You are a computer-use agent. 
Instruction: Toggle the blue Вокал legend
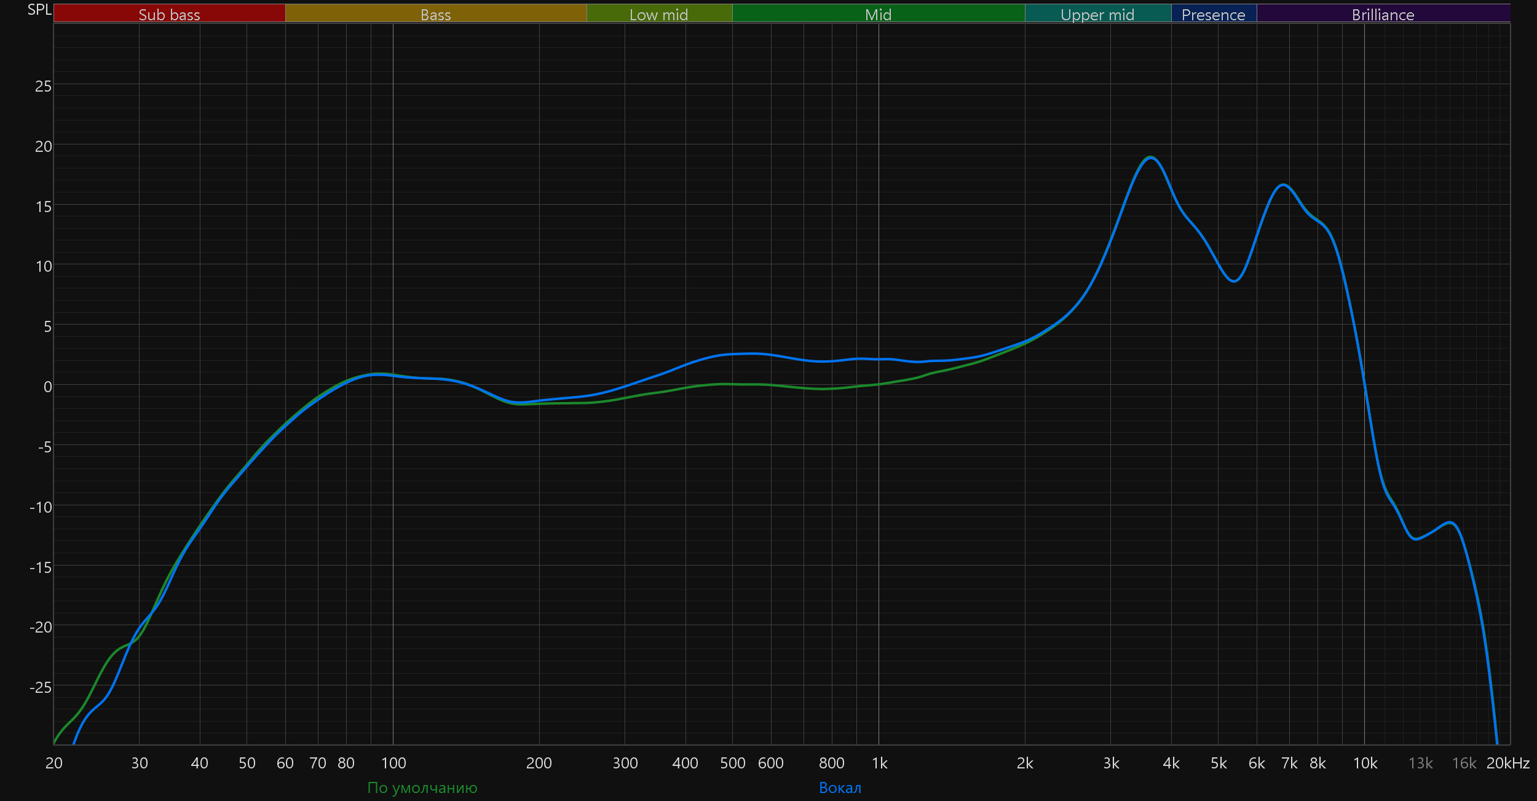click(x=840, y=787)
